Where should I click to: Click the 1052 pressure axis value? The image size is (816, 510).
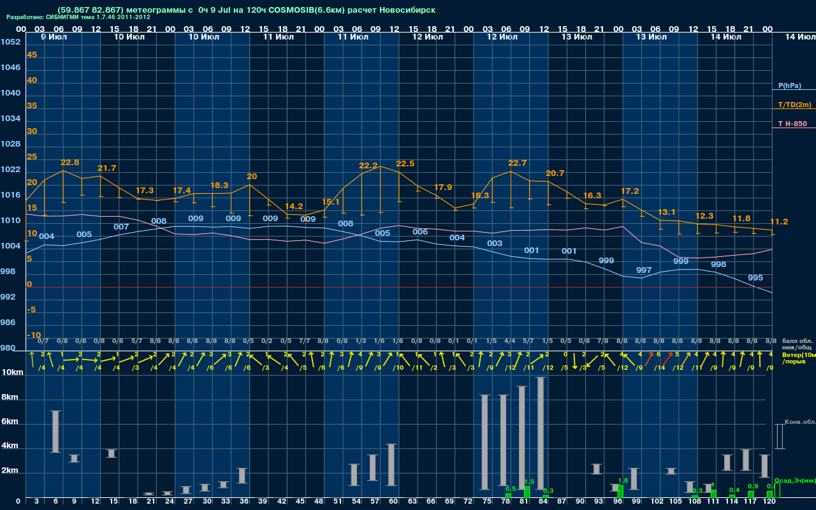click(10, 42)
